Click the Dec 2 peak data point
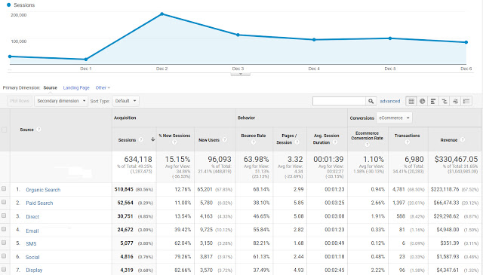The height and width of the screenshot is (275, 483). (162, 14)
